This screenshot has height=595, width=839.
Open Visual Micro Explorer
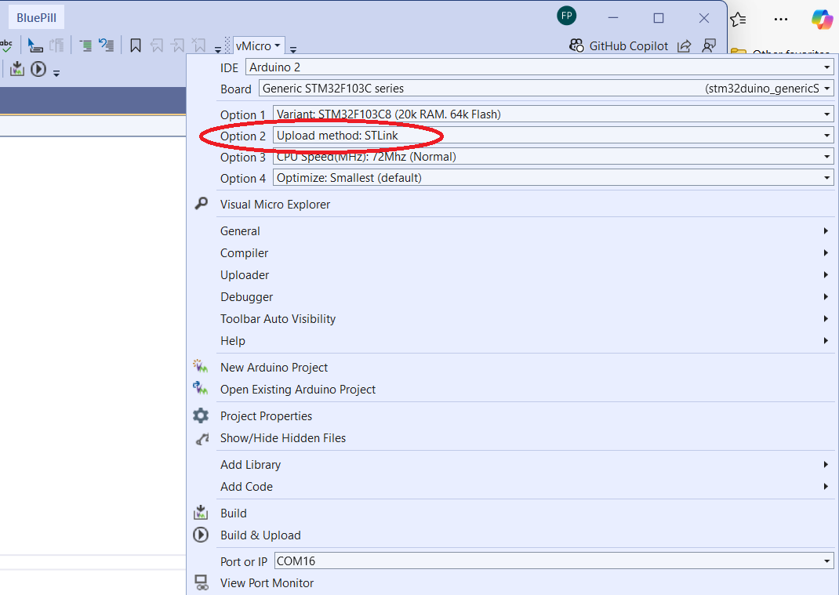point(275,205)
